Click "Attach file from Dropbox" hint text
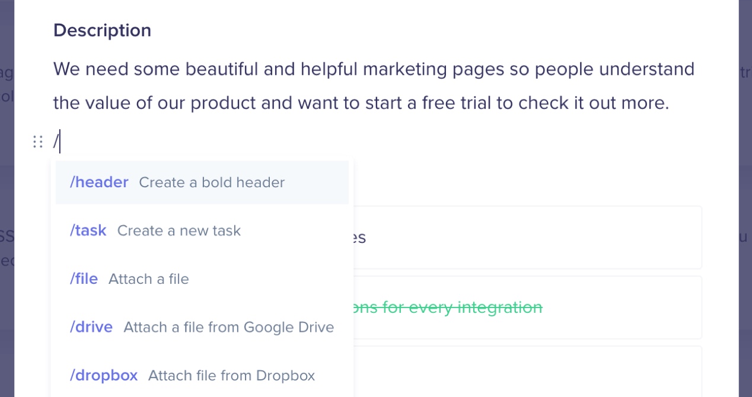 pyautogui.click(x=231, y=376)
